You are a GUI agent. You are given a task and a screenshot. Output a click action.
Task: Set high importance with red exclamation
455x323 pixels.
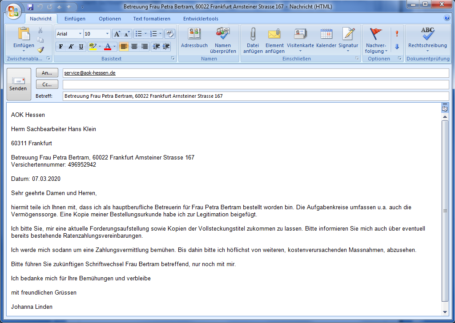coord(397,34)
